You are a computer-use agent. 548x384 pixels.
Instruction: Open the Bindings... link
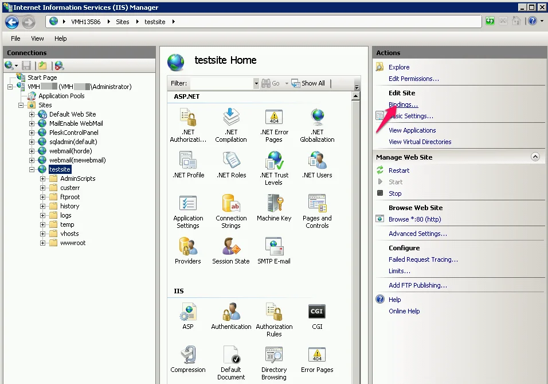404,104
